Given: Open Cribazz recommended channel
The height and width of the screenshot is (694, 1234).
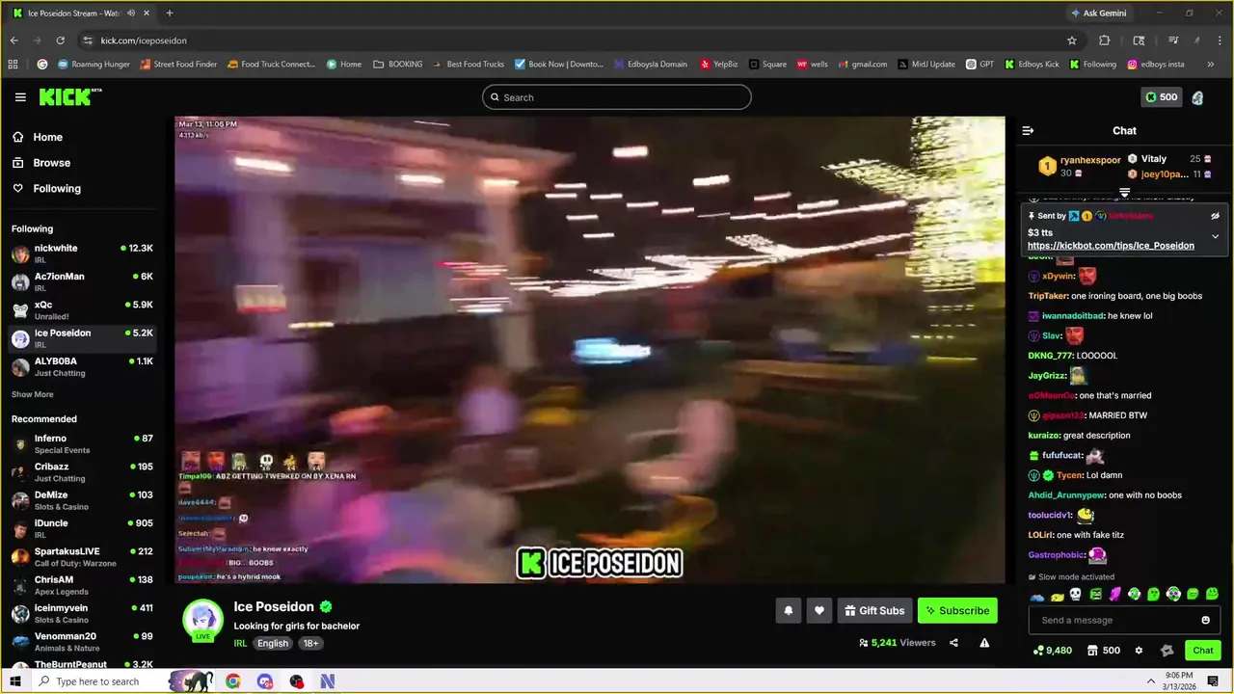Looking at the screenshot, I should tap(83, 472).
